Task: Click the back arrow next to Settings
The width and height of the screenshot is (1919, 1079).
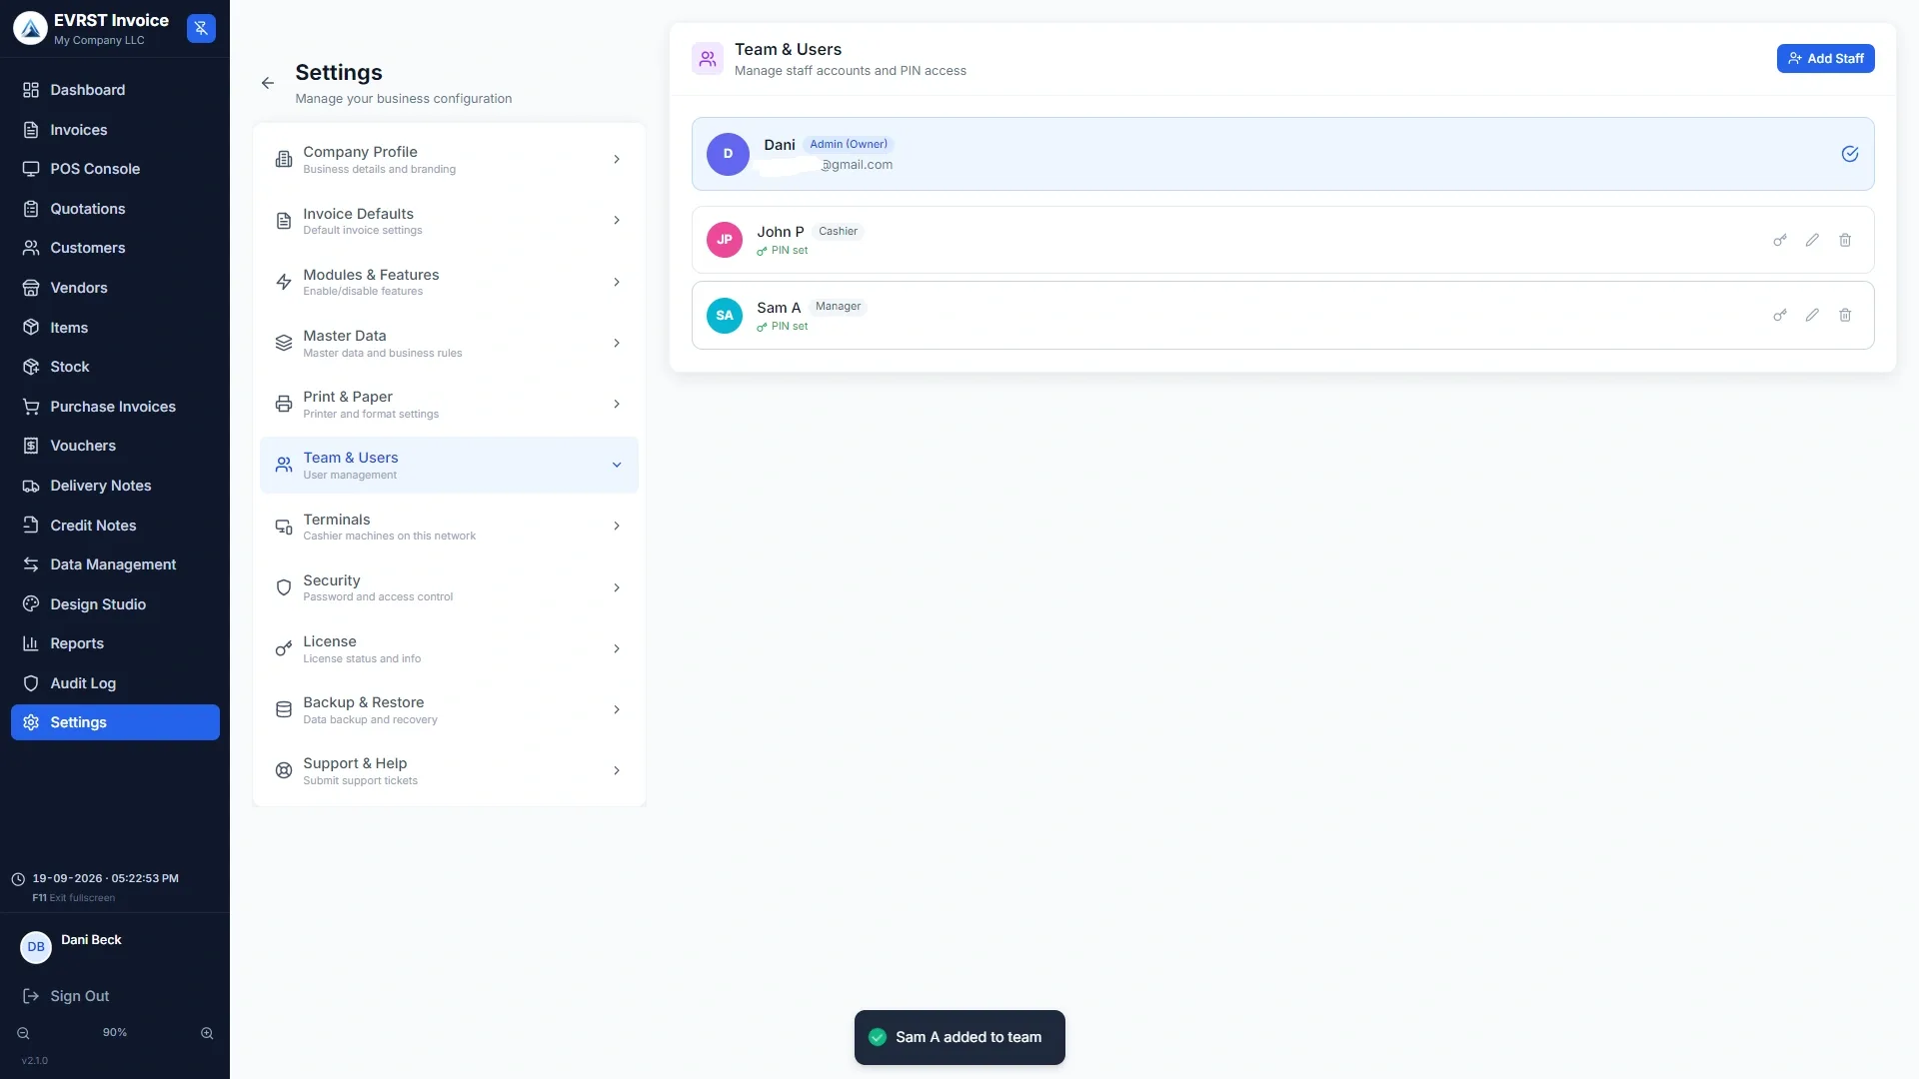Action: point(267,83)
